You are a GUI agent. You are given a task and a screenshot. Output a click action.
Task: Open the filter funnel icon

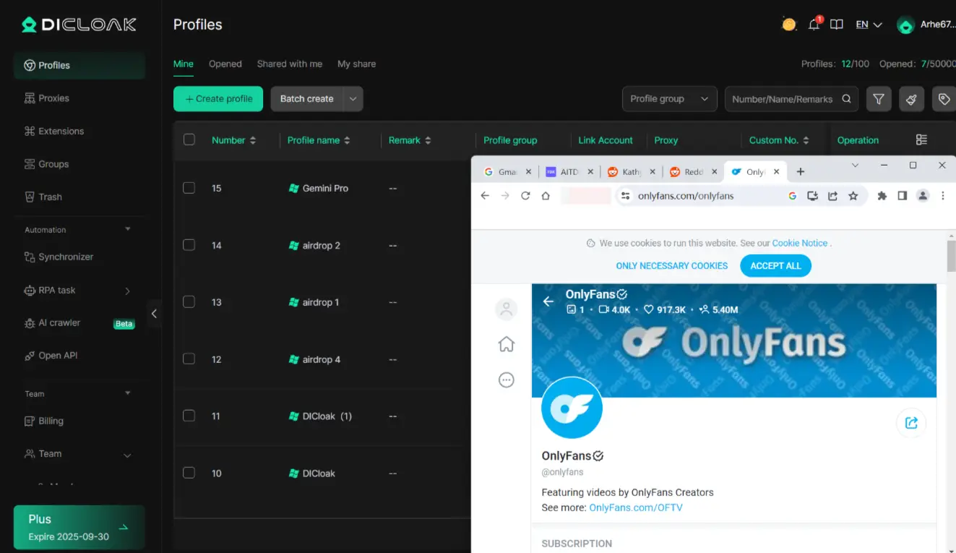(x=878, y=99)
